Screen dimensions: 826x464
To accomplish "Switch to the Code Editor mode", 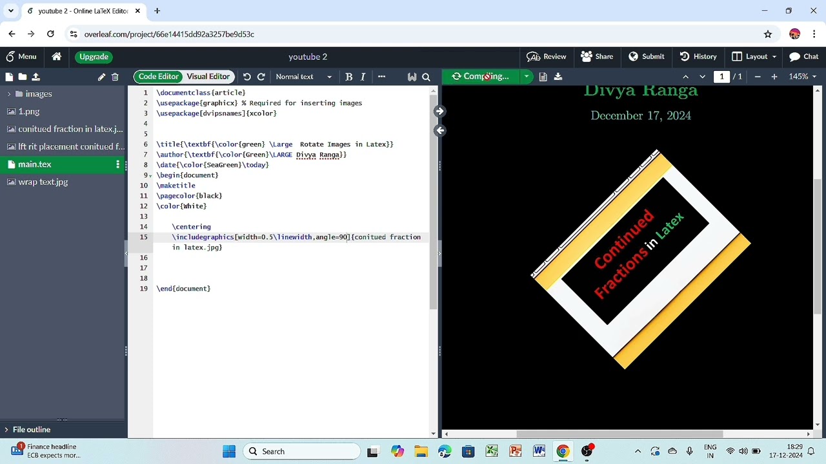I will 158,77.
